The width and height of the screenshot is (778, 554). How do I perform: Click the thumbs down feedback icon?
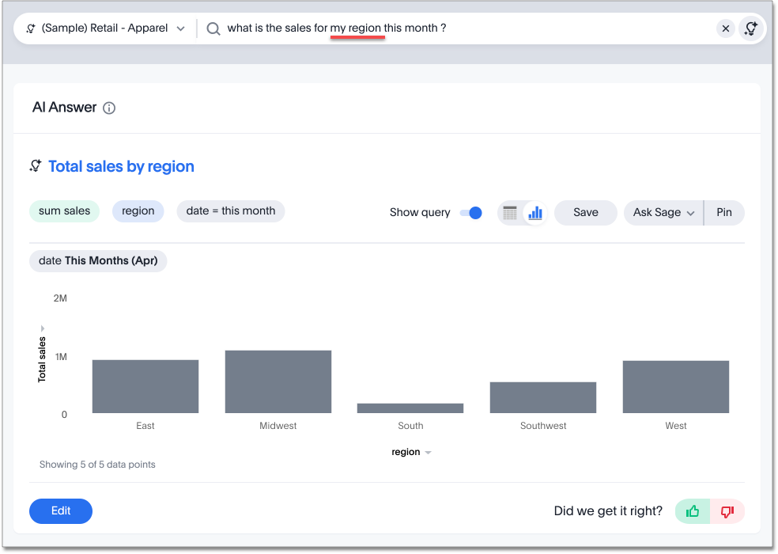pos(727,511)
